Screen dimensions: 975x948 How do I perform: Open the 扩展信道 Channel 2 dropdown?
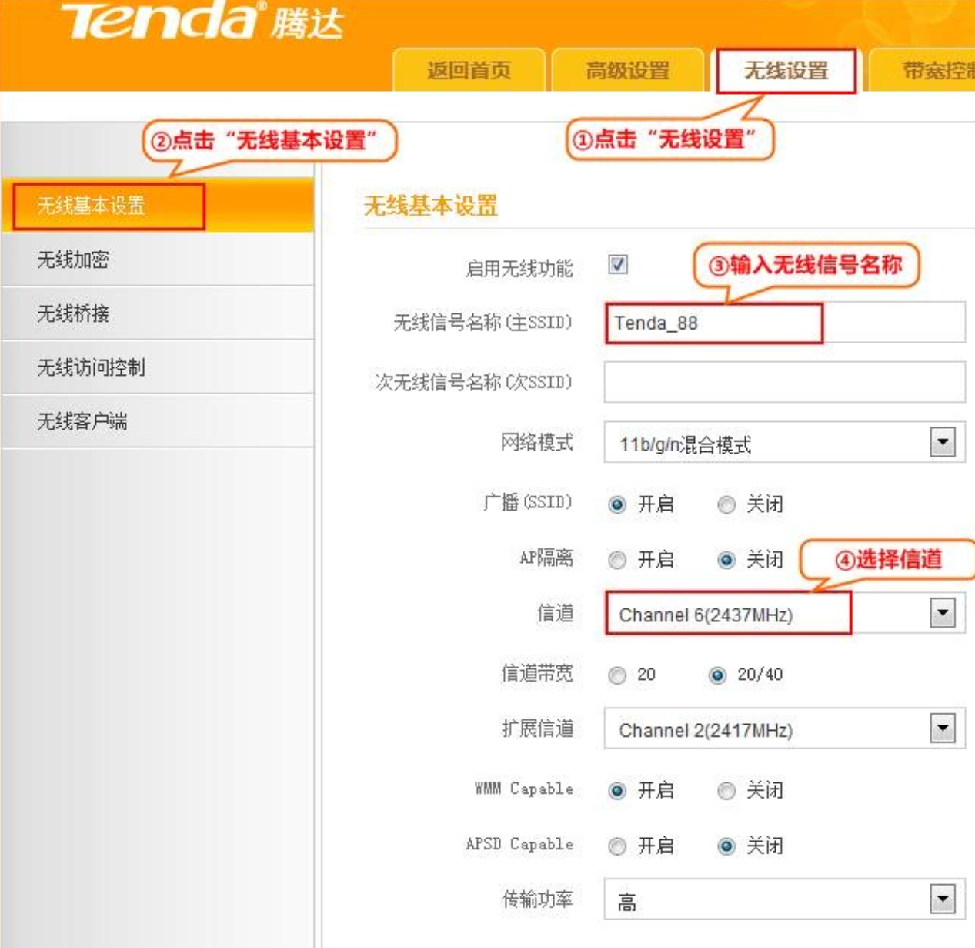pos(943,729)
